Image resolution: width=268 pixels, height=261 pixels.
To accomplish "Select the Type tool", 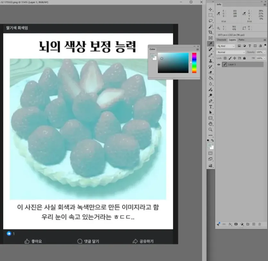I will (211, 107).
